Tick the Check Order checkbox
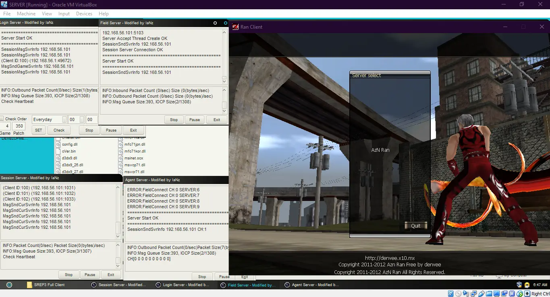The height and width of the screenshot is (297, 550). (2, 119)
